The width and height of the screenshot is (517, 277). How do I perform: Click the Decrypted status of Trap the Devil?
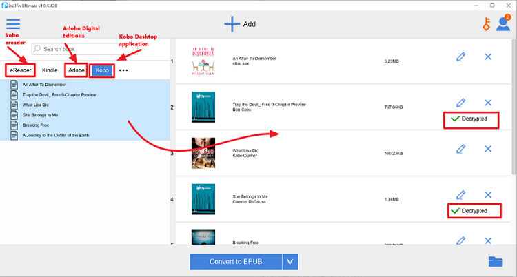(x=471, y=119)
